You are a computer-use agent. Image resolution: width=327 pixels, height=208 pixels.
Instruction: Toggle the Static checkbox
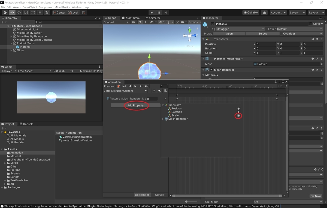pyautogui.click(x=311, y=24)
